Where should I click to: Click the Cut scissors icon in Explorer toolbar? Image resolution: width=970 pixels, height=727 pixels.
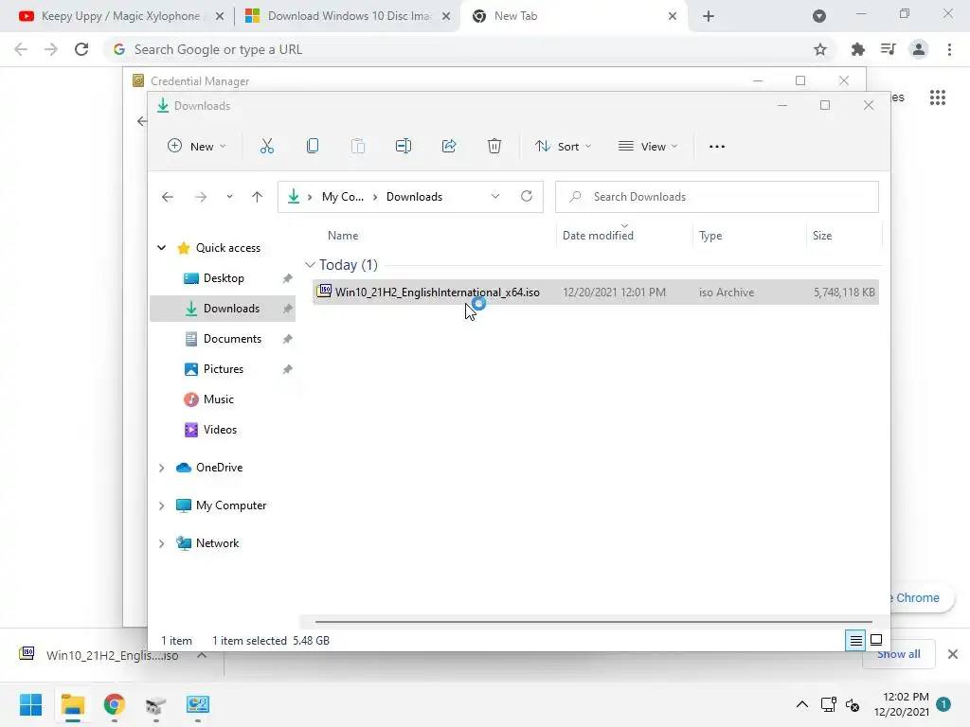tap(266, 147)
